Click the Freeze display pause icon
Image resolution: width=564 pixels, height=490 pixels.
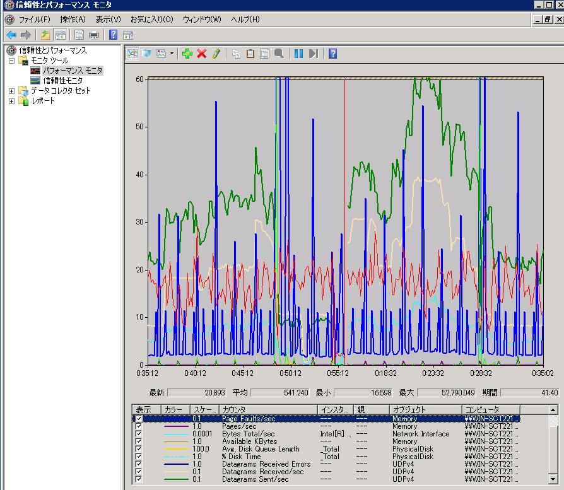point(298,54)
